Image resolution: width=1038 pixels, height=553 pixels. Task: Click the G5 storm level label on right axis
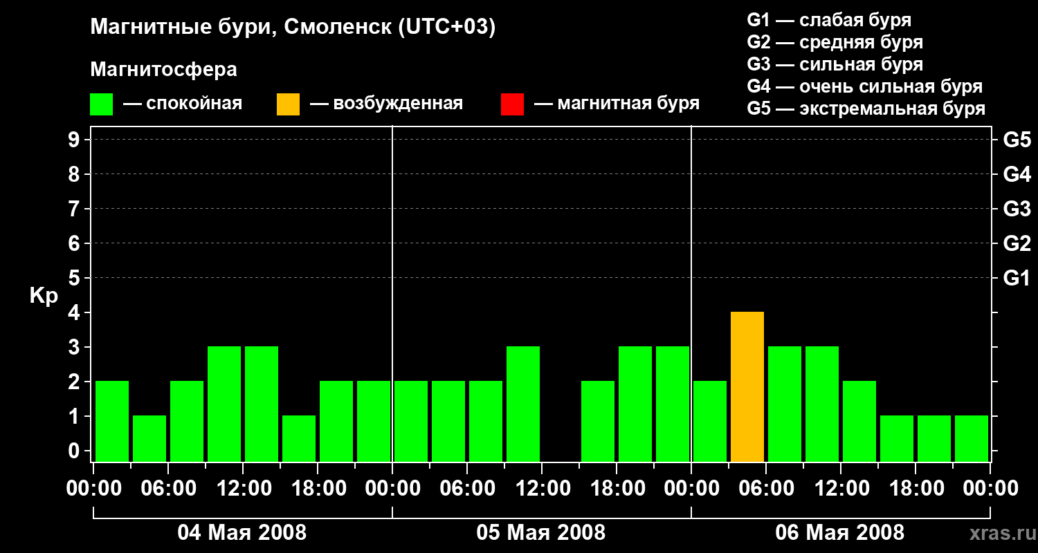pyautogui.click(x=1017, y=140)
